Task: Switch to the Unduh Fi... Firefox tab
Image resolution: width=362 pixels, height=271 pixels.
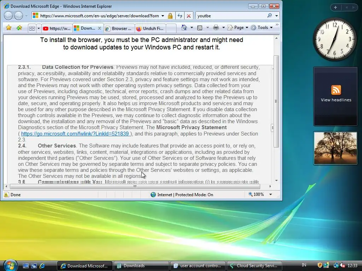Action: (x=150, y=29)
